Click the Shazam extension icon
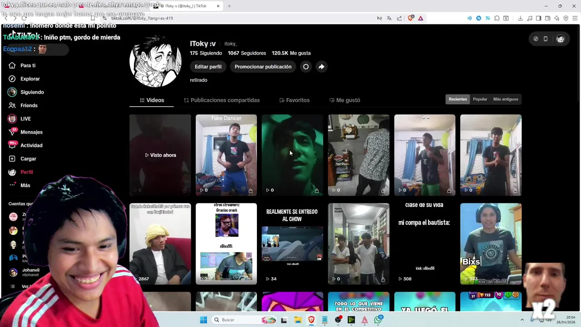The height and width of the screenshot is (327, 581). (478, 18)
